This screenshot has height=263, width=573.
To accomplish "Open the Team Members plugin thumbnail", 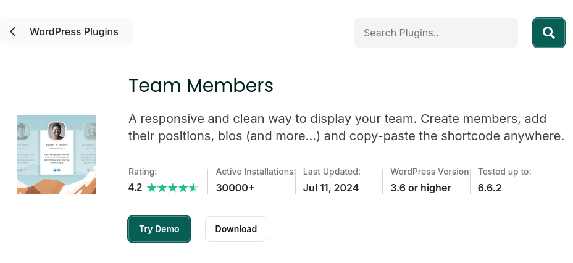I will point(57,155).
